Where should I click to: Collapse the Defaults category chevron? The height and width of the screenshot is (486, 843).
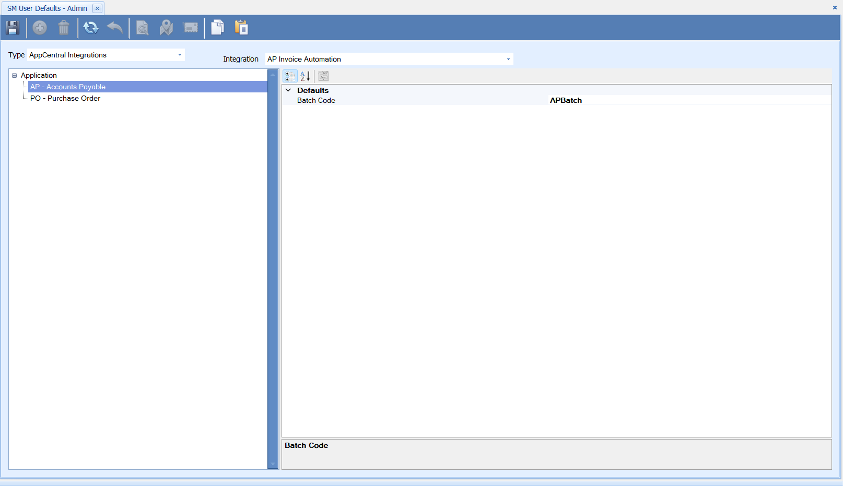[x=288, y=90]
